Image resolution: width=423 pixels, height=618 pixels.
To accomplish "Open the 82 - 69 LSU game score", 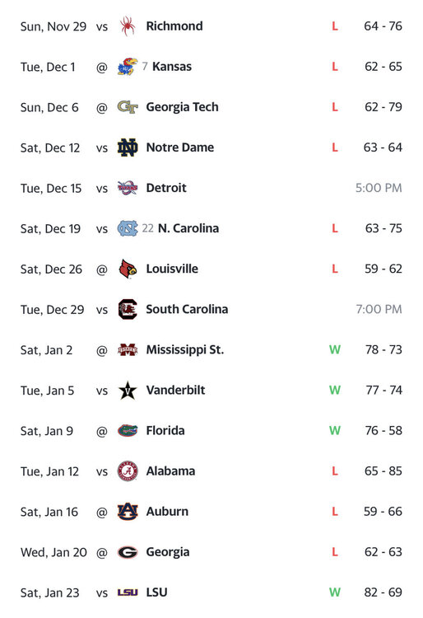I will click(383, 592).
